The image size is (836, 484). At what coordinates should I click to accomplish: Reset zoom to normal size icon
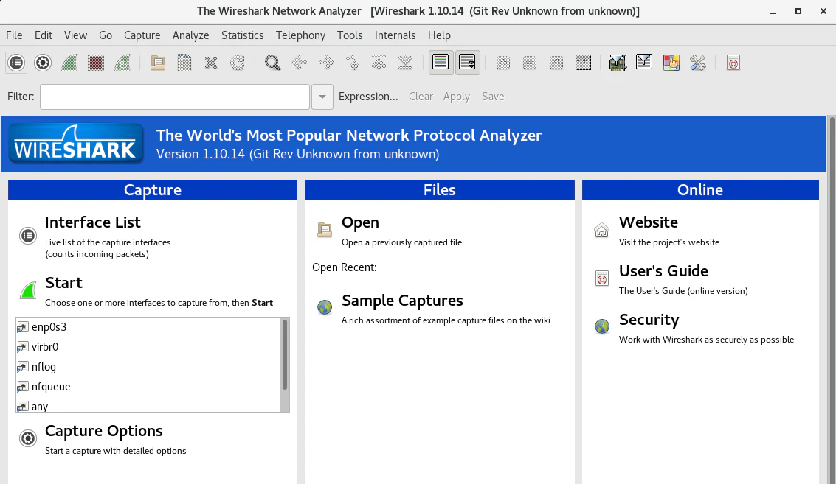(x=556, y=63)
